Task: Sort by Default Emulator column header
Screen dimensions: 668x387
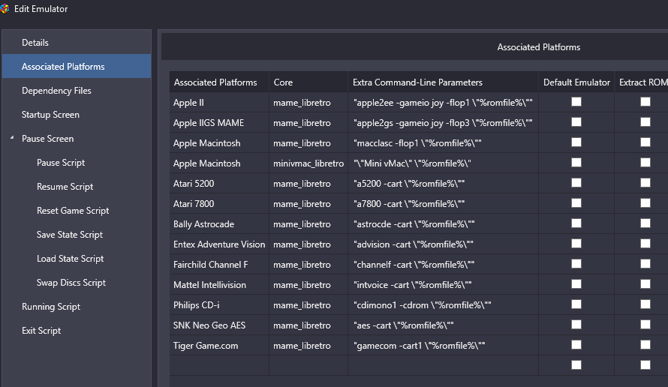Action: (x=576, y=82)
